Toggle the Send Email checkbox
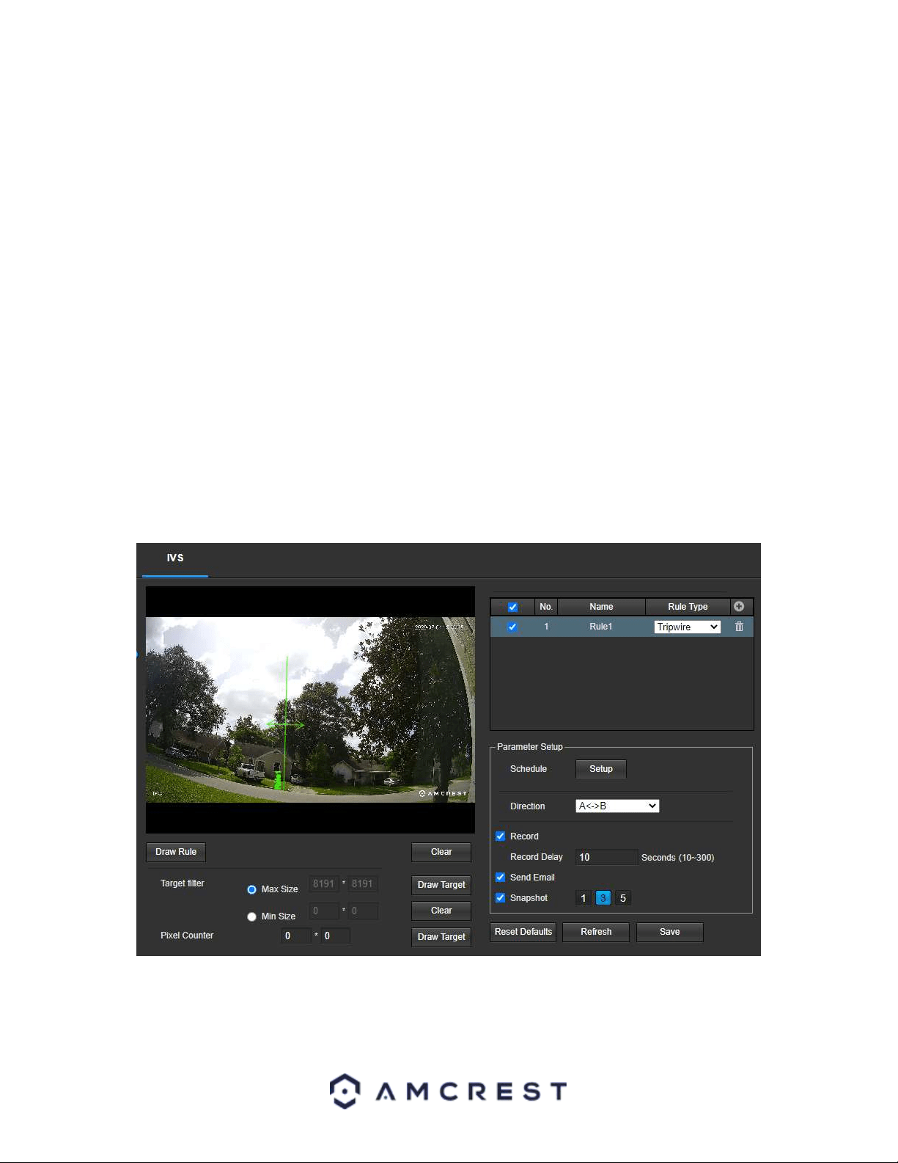Image resolution: width=898 pixels, height=1163 pixels. (x=501, y=877)
